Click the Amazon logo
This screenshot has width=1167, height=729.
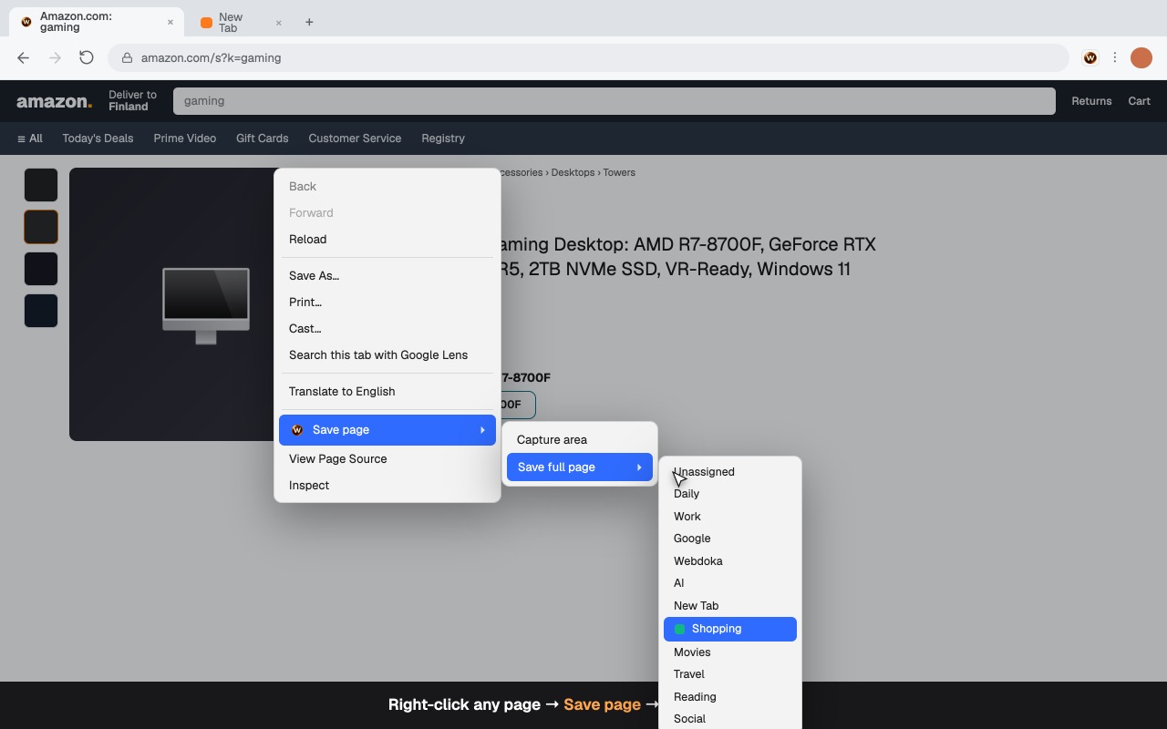[x=54, y=101]
